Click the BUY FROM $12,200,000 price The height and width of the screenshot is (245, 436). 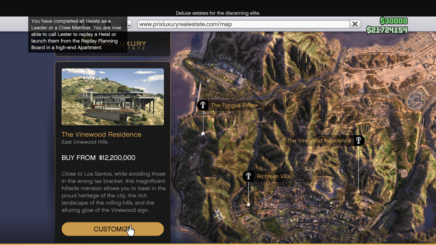[x=98, y=158]
